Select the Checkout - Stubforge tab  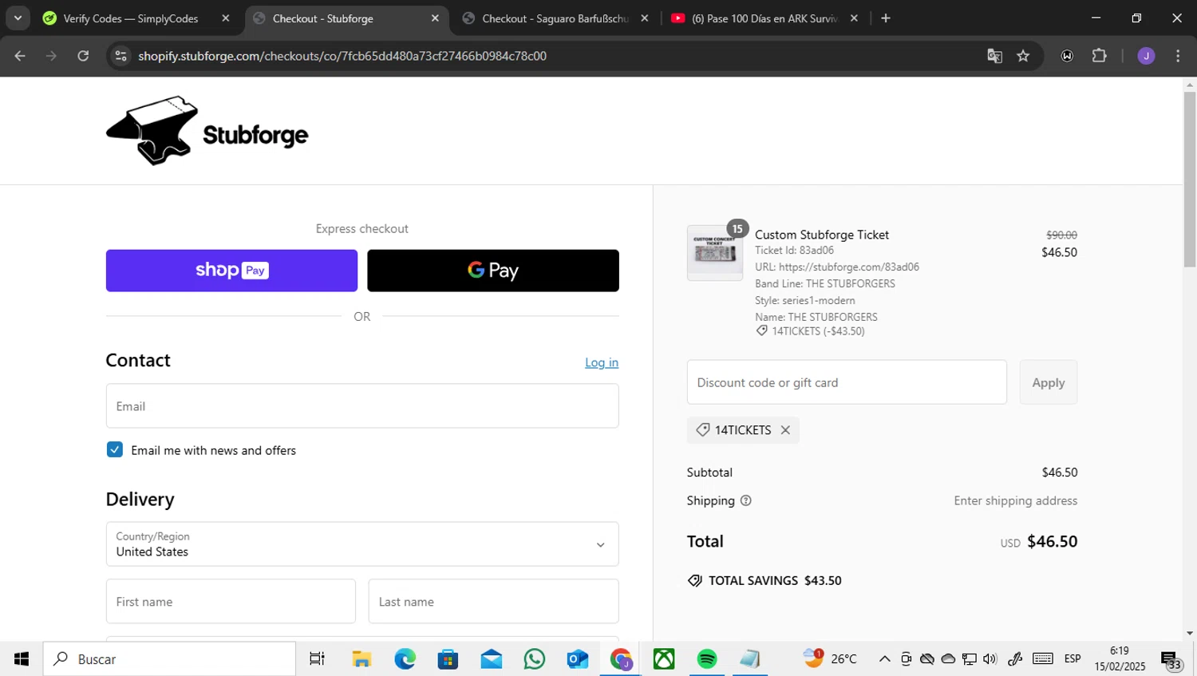click(x=322, y=18)
